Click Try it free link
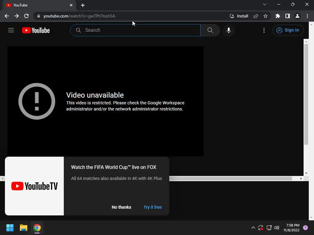 coord(153,207)
